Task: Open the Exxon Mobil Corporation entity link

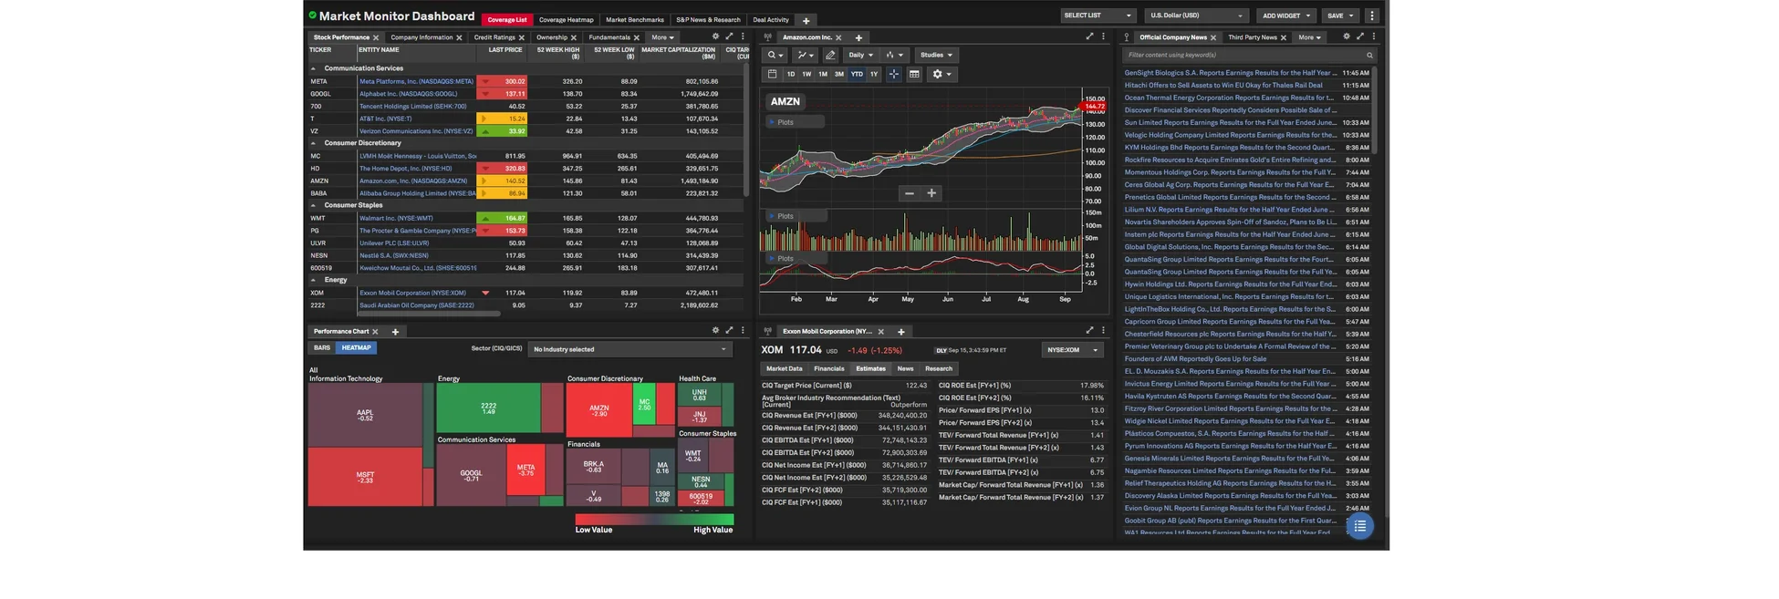Action: (412, 293)
